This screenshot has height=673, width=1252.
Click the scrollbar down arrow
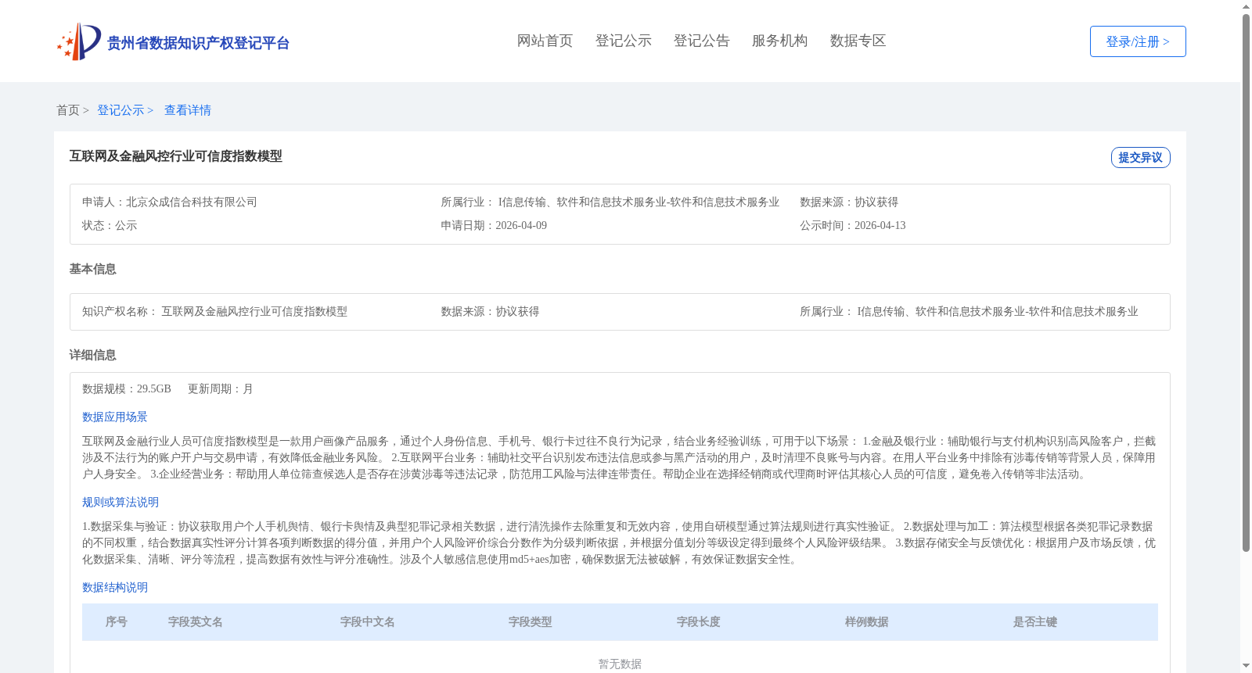click(x=1246, y=667)
